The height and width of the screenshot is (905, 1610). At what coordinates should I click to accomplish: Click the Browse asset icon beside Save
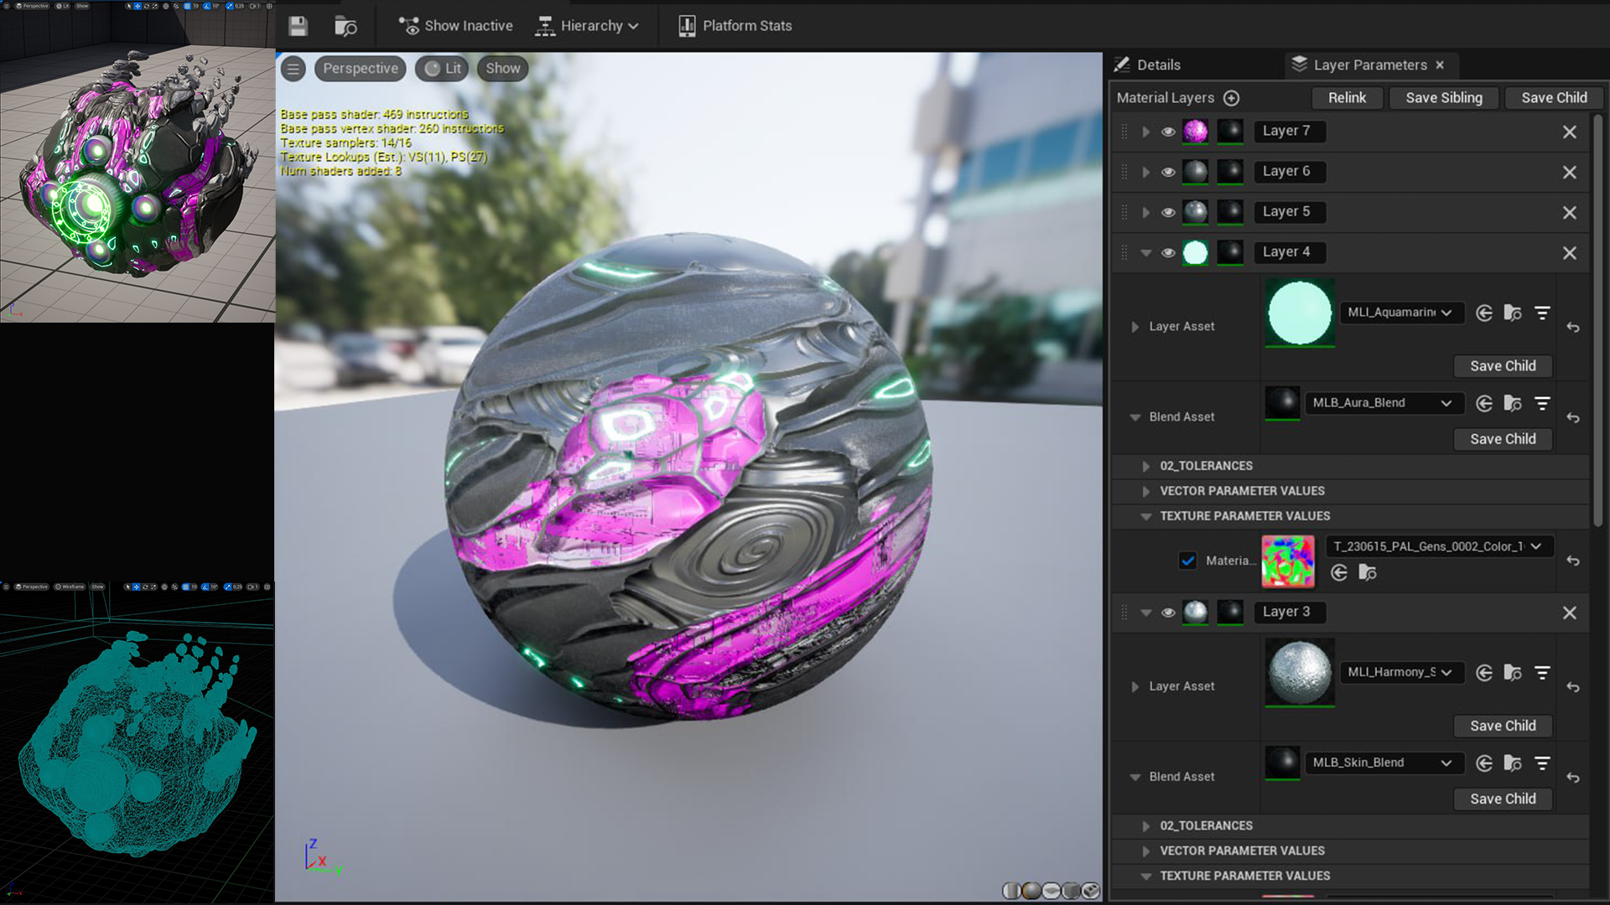[x=345, y=26]
